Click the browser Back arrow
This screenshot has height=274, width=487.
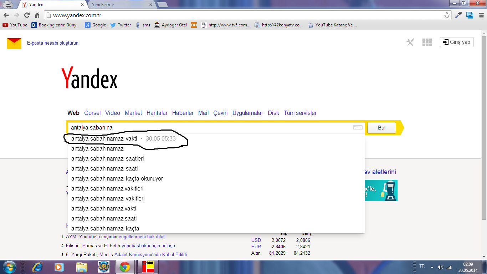click(6, 15)
